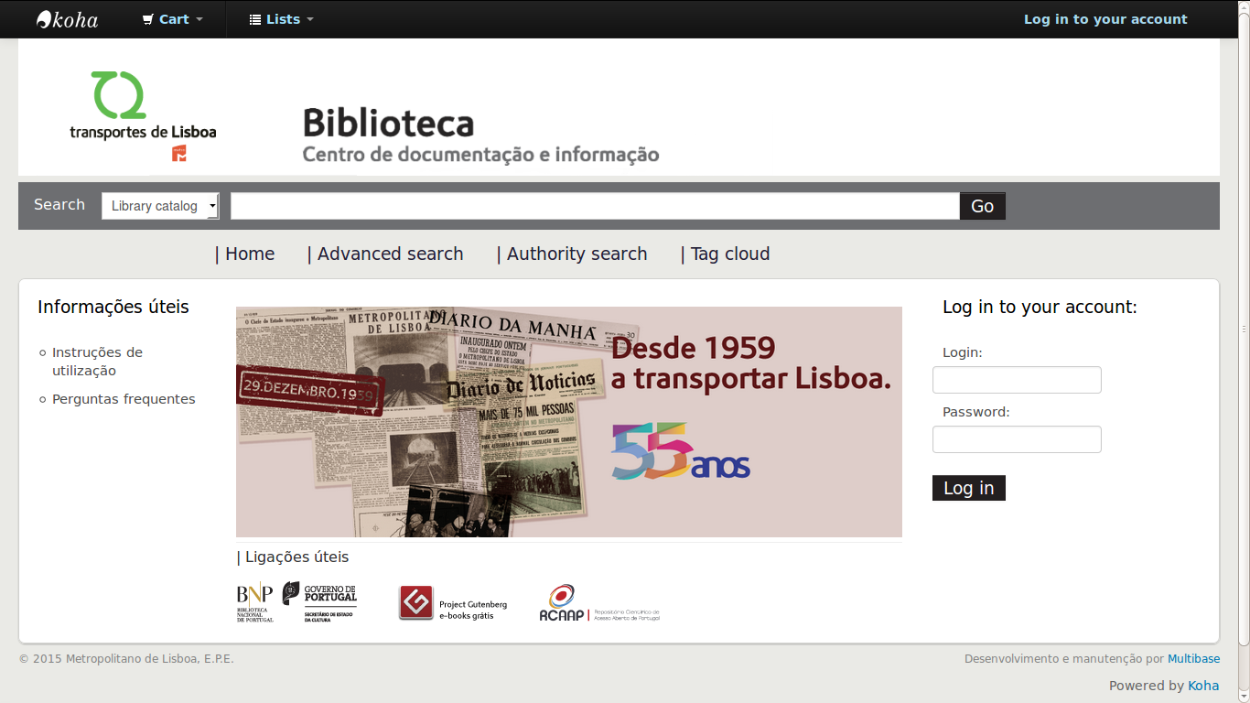Open Instruções de utilização link
Screen dimensions: 1250x703
point(97,362)
